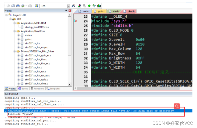Pin the Project panel

coord(66,11)
